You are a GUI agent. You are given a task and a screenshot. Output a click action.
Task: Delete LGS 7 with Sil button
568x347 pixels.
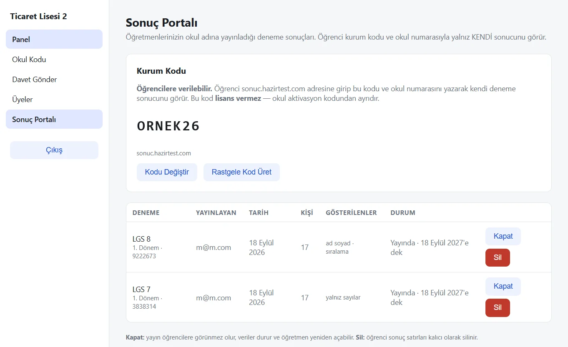498,308
